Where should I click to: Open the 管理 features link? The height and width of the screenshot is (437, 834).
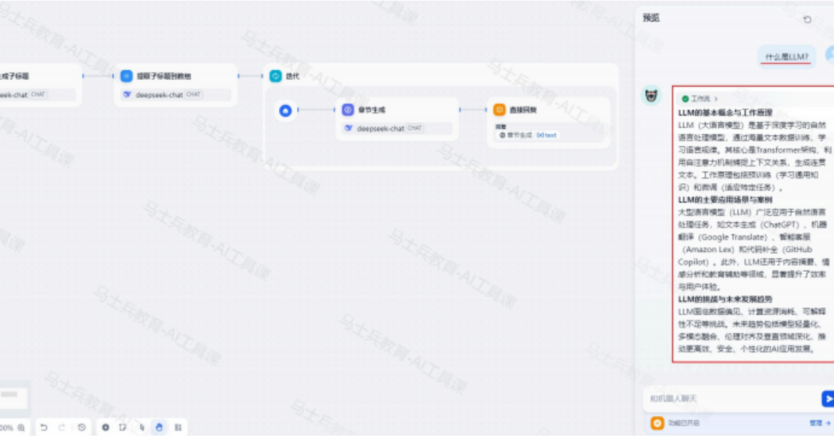(x=819, y=424)
